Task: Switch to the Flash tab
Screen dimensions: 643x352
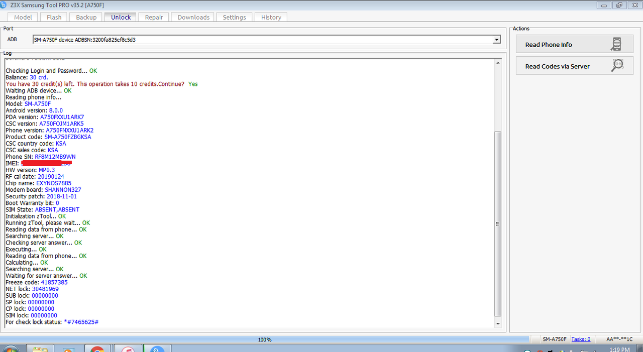Action: click(54, 17)
